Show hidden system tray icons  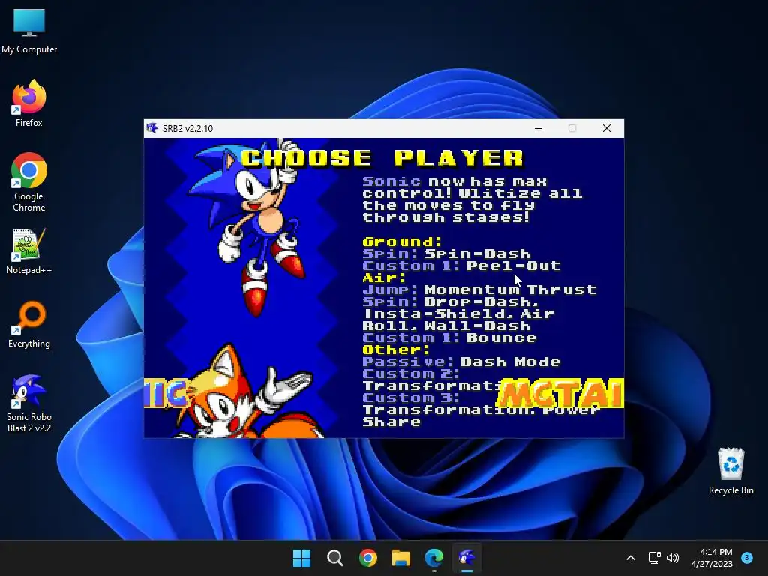coord(631,558)
